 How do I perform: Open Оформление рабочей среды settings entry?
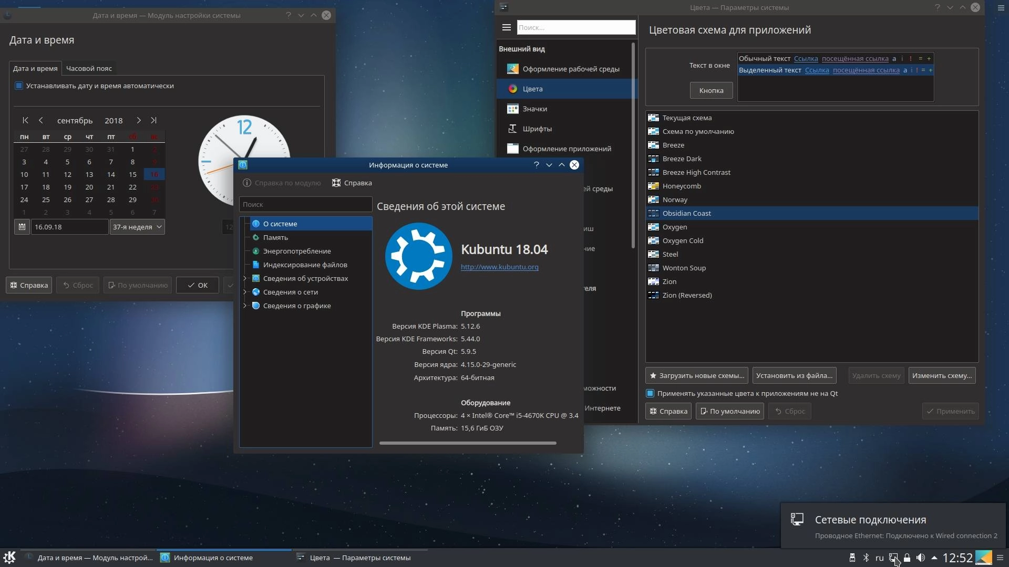[x=566, y=69]
